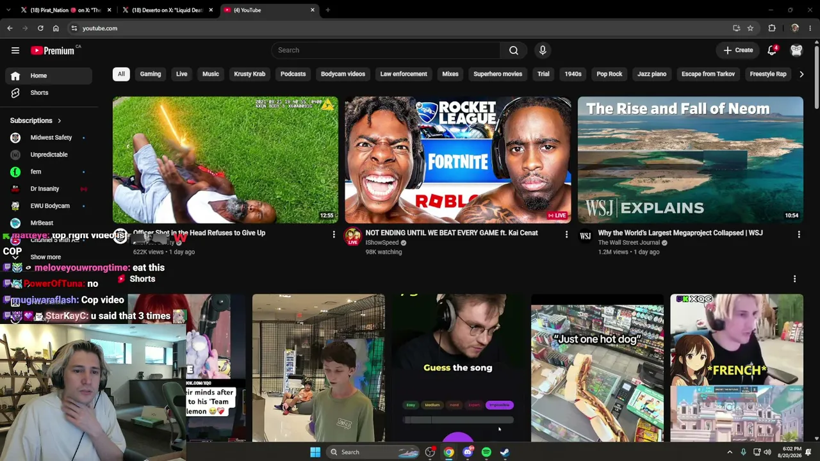Play the Rocket League Fortnite live thumbnail
The image size is (820, 461).
coord(458,160)
